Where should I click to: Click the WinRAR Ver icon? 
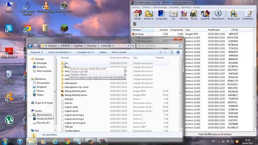173,15
